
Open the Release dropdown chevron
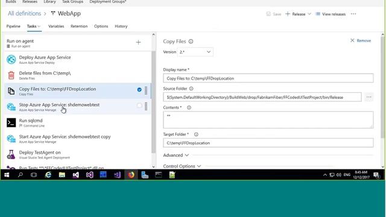(309, 14)
